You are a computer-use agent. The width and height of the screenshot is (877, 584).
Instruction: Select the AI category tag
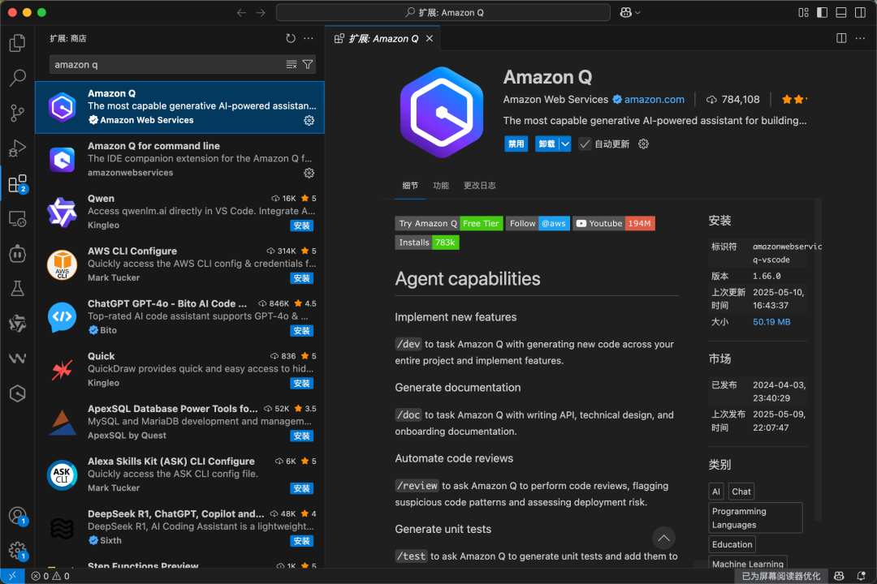tap(715, 492)
